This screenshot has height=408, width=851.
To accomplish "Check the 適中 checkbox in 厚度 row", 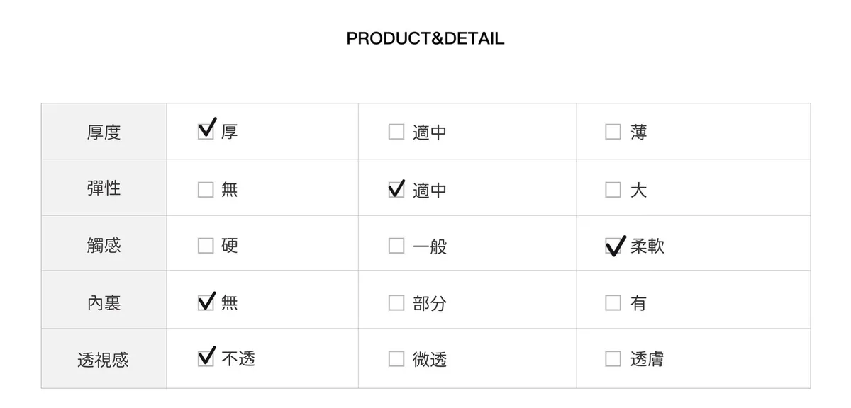I will click(396, 132).
